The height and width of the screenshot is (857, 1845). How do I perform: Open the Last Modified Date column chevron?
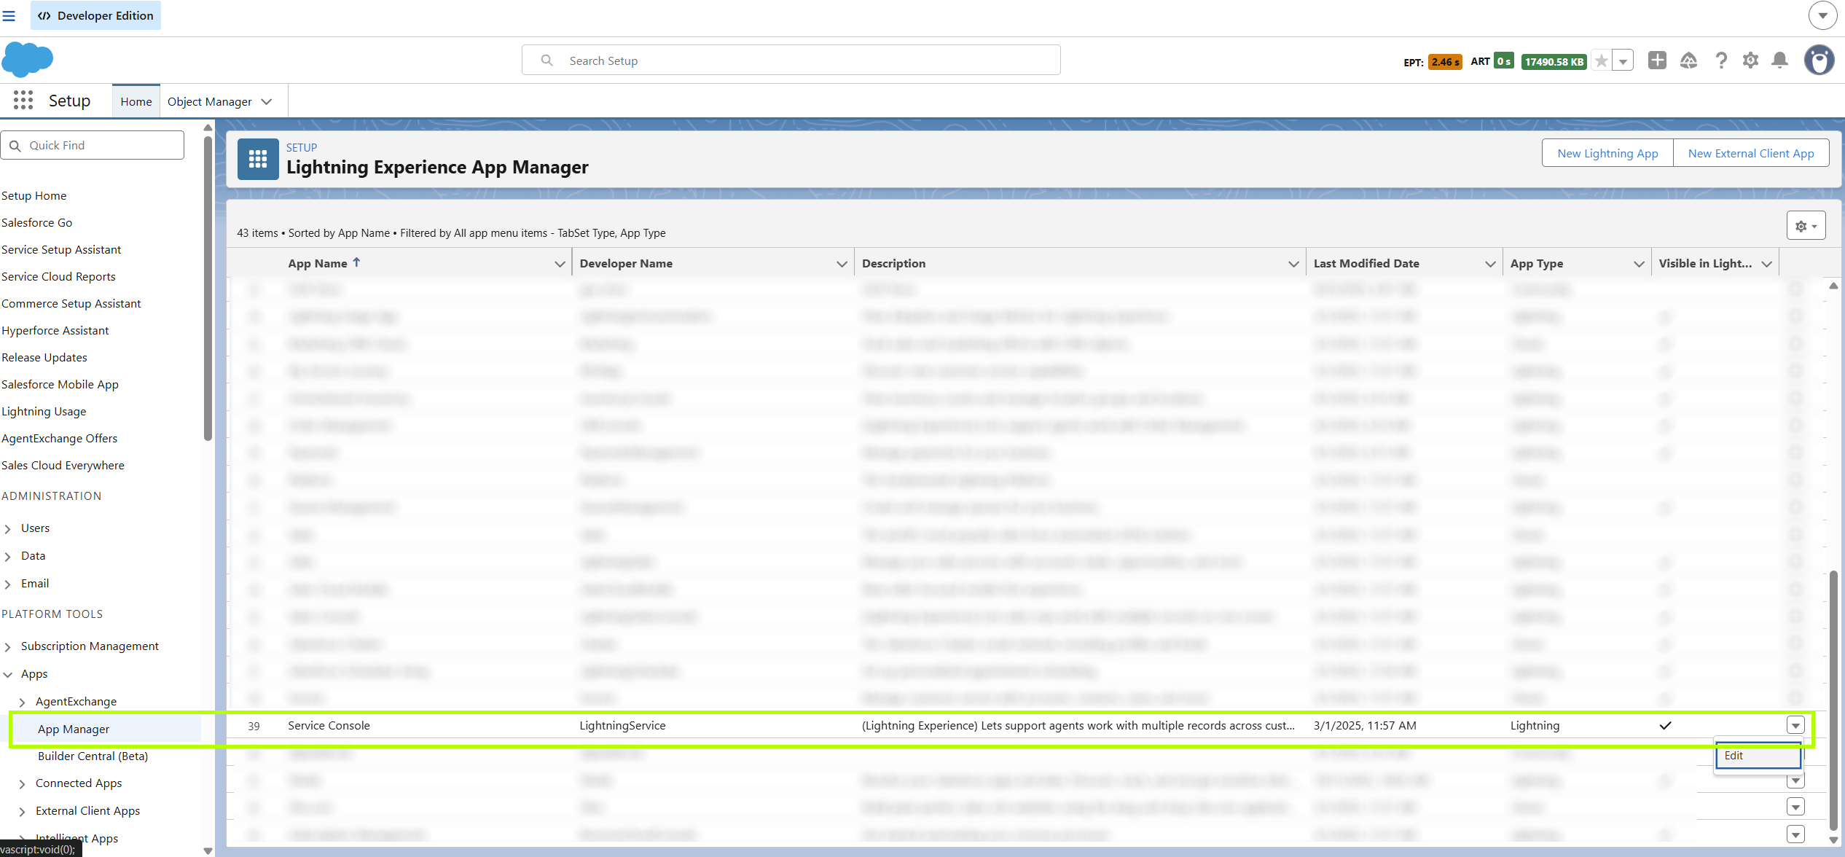click(x=1490, y=264)
